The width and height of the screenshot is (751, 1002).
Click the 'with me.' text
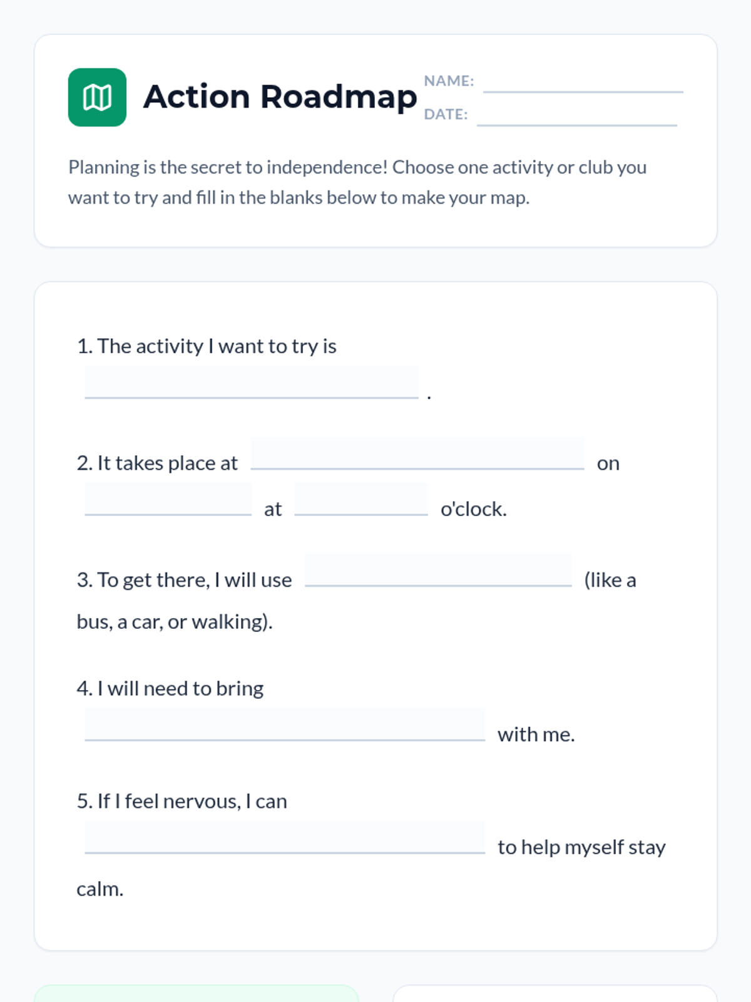pos(536,735)
